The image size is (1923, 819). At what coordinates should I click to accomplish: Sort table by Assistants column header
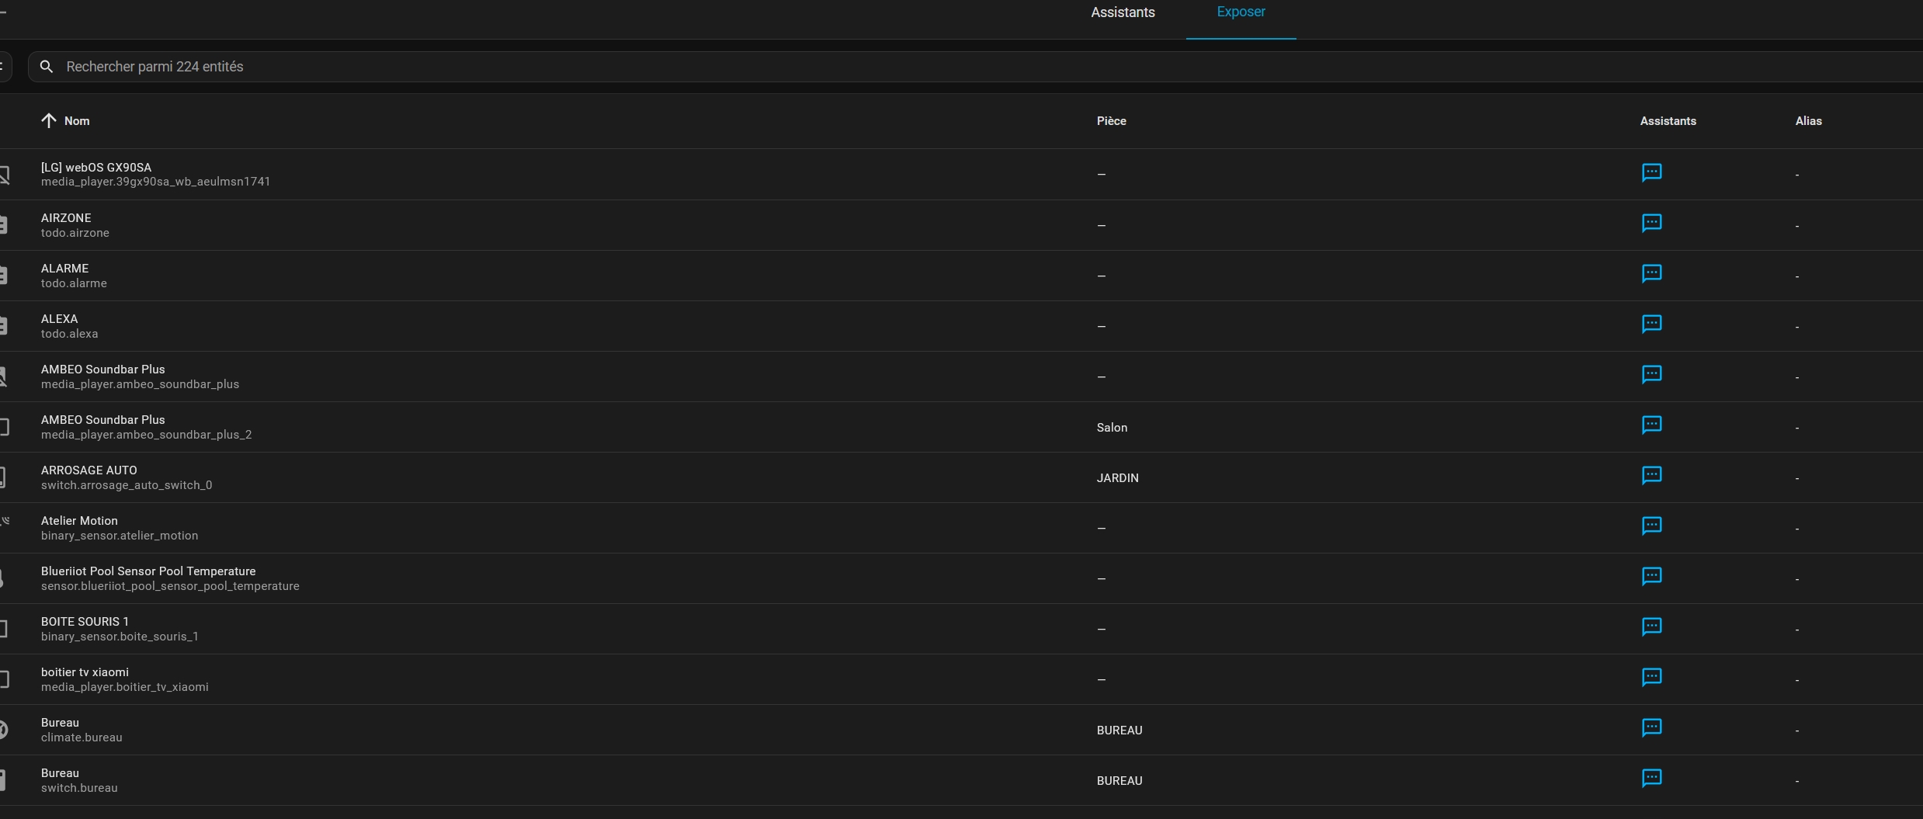(x=1668, y=121)
